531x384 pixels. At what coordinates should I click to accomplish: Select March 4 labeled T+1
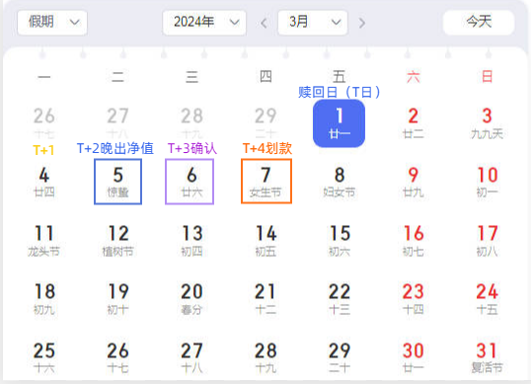tap(44, 182)
